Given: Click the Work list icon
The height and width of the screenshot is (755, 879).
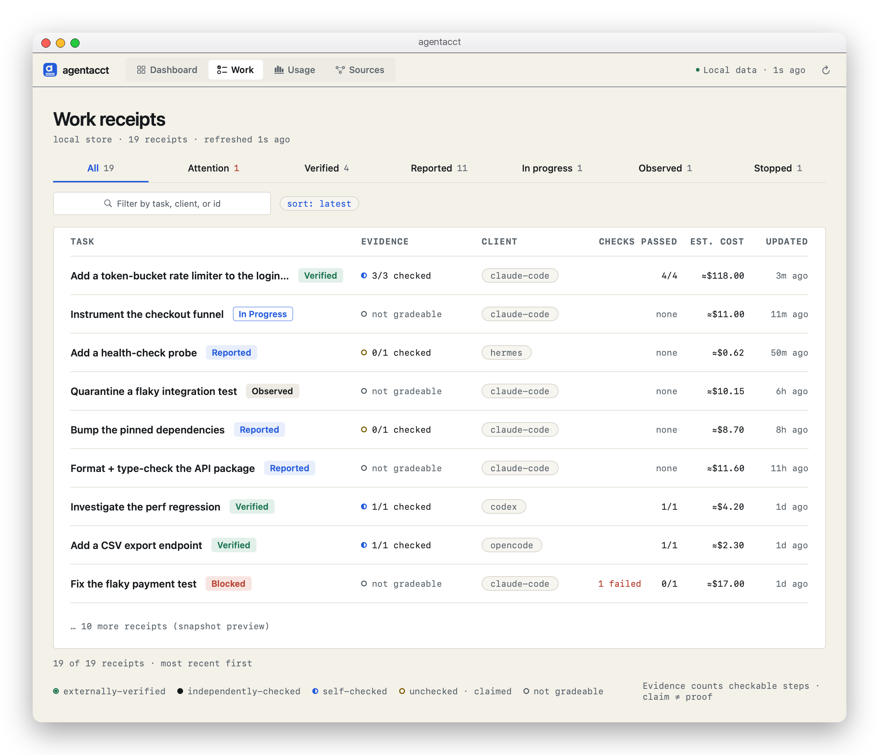Looking at the screenshot, I should tap(222, 70).
